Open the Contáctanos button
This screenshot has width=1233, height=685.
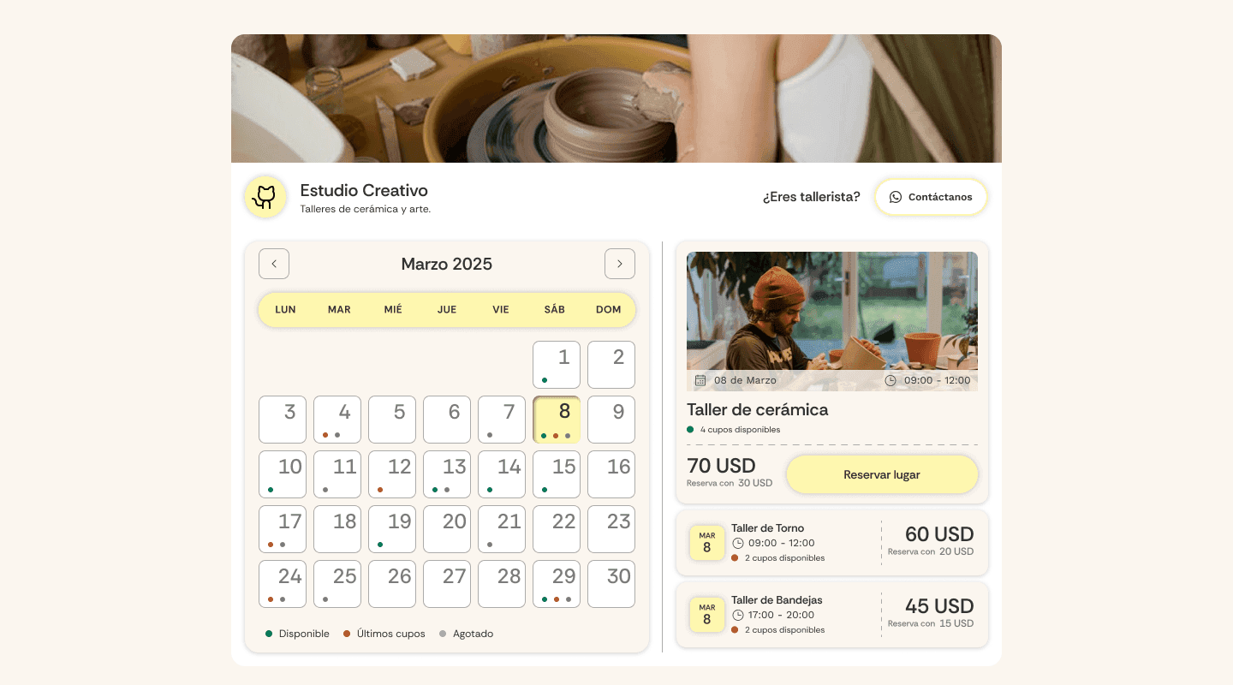click(931, 197)
